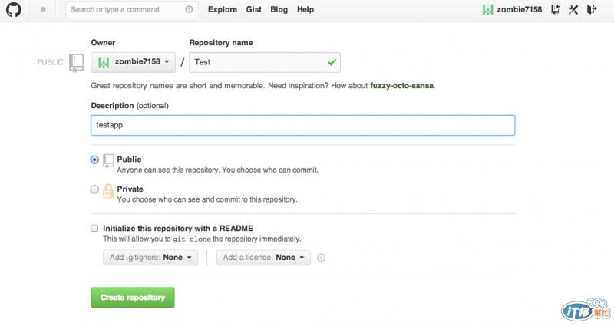Open Help from the top navigation
The height and width of the screenshot is (326, 614).
pos(305,9)
